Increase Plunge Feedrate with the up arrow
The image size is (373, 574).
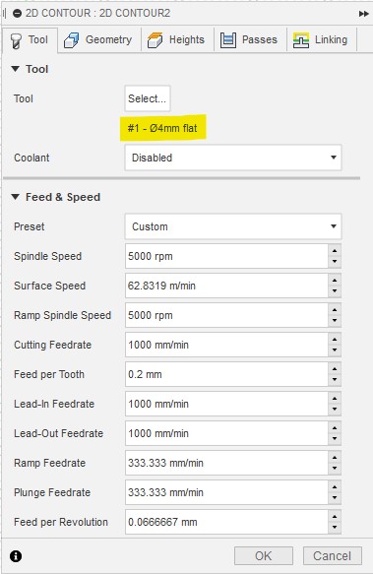tap(335, 487)
